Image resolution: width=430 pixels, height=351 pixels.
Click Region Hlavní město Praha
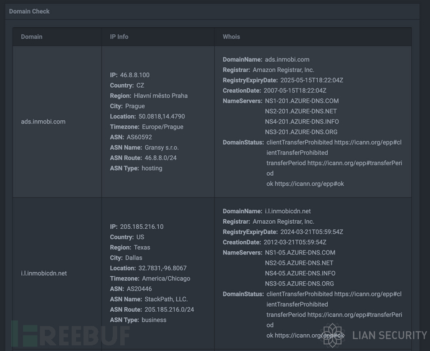point(161,96)
